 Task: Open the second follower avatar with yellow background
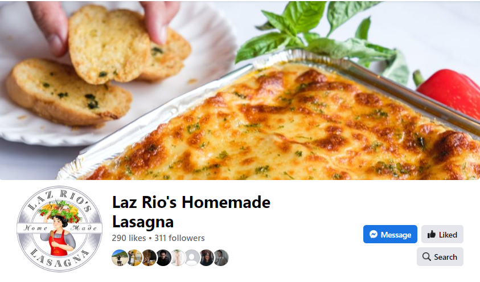(134, 258)
